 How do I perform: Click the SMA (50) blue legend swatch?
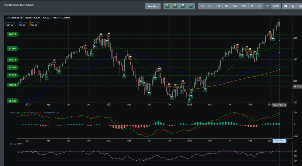coord(18,24)
